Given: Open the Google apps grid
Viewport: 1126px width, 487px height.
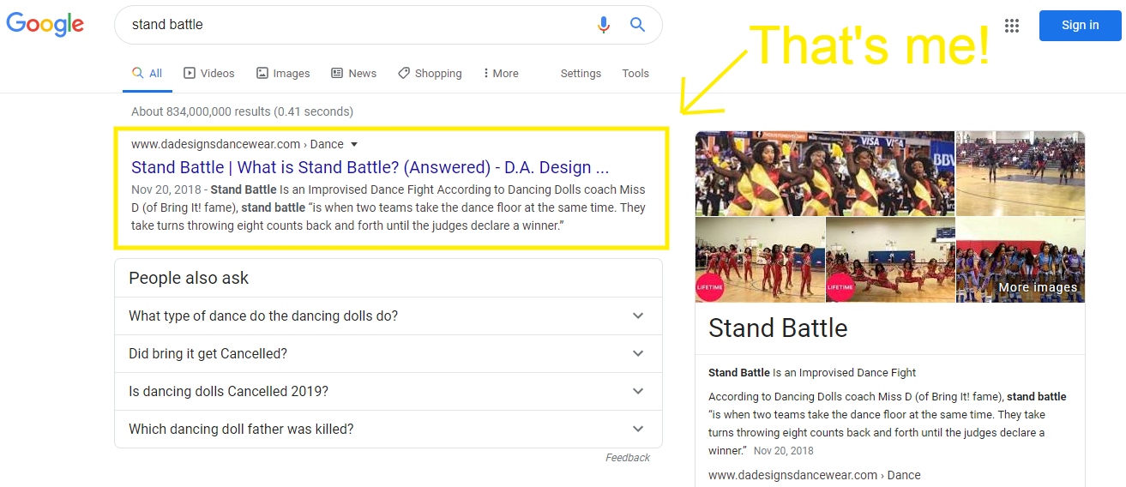Looking at the screenshot, I should 1012,26.
